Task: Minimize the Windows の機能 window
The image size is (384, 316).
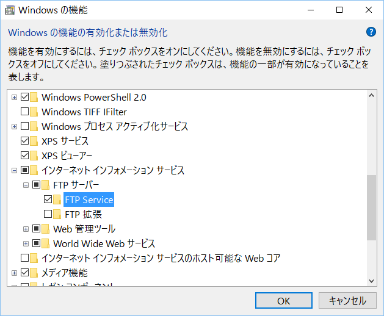Action: [311, 10]
